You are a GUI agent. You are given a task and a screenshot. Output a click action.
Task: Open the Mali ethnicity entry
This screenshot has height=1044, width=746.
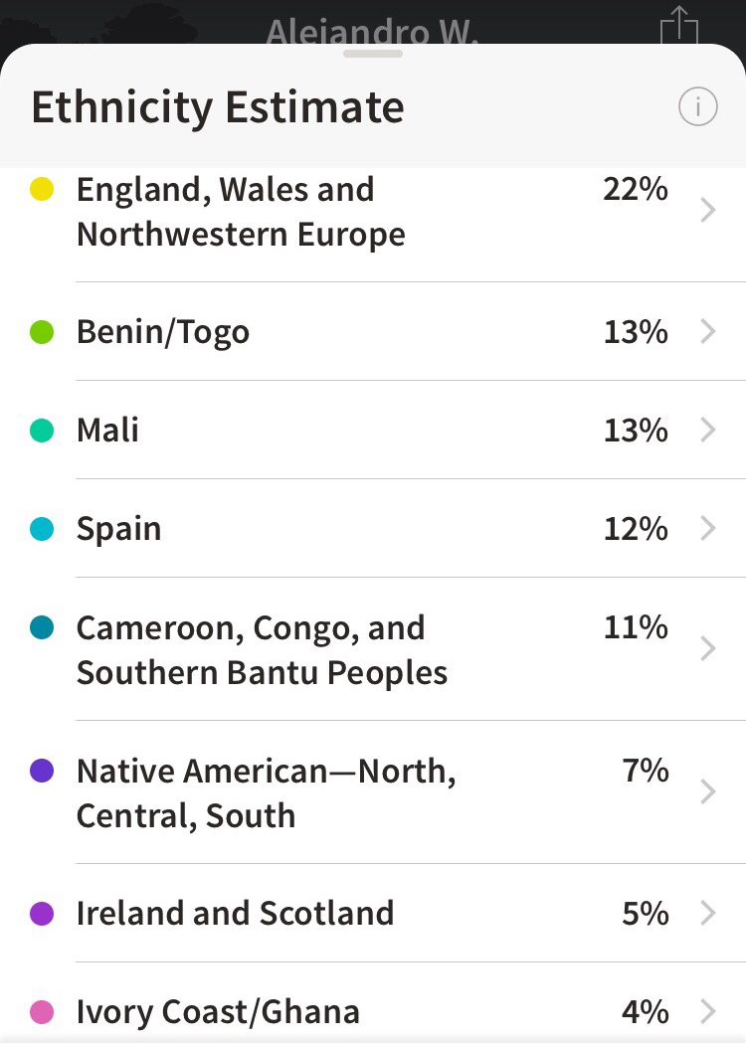tap(373, 431)
